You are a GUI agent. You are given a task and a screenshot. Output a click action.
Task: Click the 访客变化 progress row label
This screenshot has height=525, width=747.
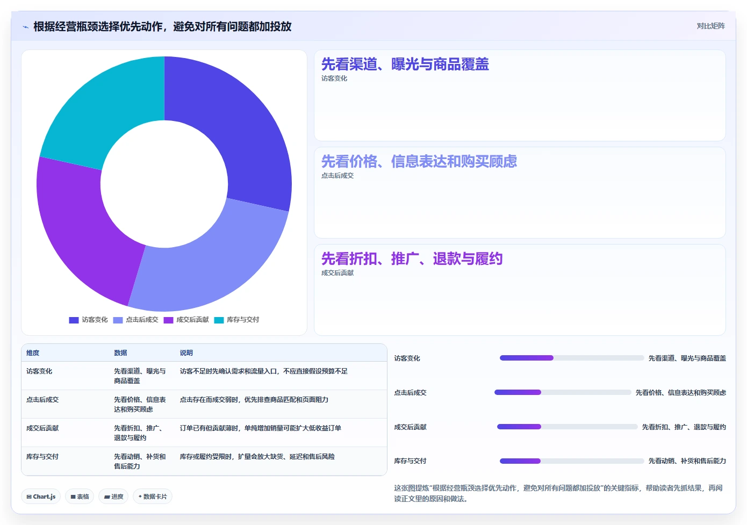pos(407,358)
